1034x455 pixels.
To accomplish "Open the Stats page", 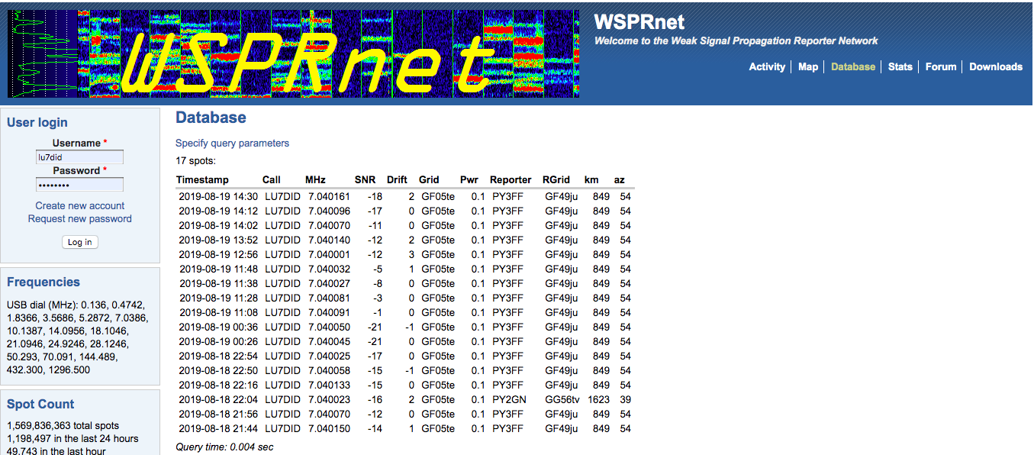I will (900, 66).
